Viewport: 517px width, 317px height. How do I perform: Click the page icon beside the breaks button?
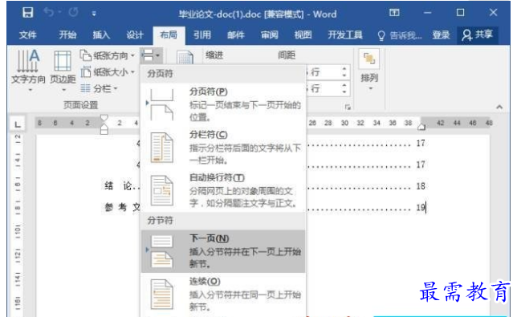(185, 58)
